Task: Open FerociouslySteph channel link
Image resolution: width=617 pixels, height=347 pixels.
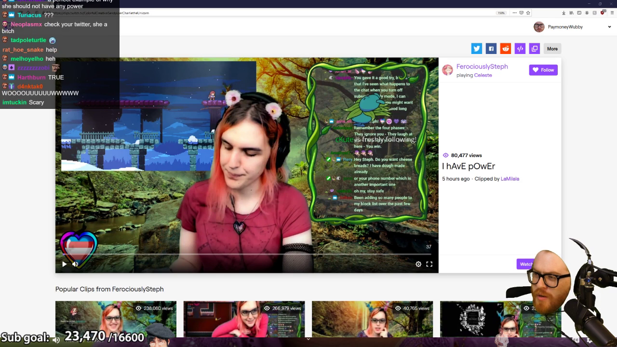Action: (x=482, y=67)
